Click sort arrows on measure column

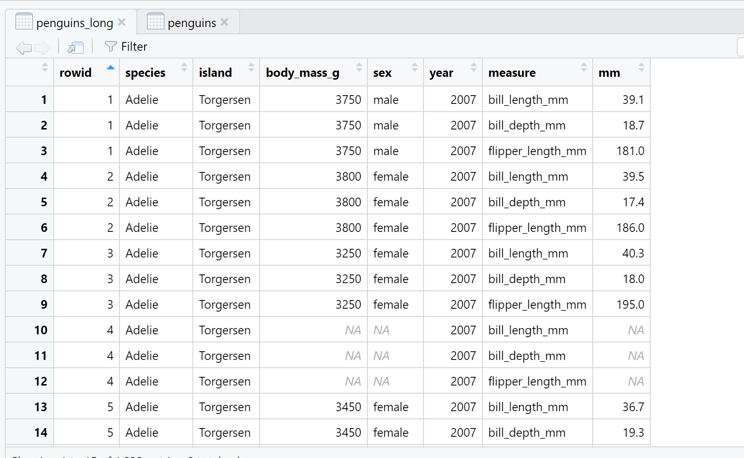click(584, 68)
